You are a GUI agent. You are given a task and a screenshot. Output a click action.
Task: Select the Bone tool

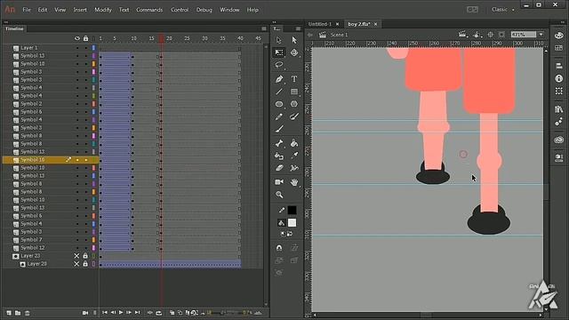(x=278, y=144)
